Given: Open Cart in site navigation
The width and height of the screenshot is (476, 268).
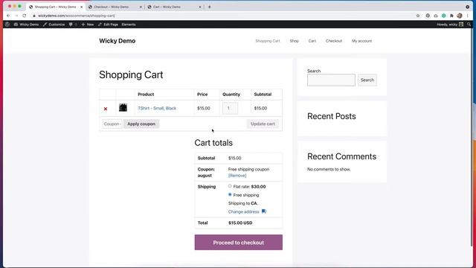Looking at the screenshot, I should [312, 41].
